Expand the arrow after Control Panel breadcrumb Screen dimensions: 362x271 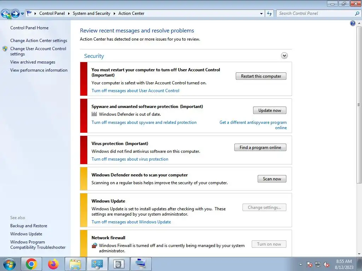pyautogui.click(x=69, y=14)
